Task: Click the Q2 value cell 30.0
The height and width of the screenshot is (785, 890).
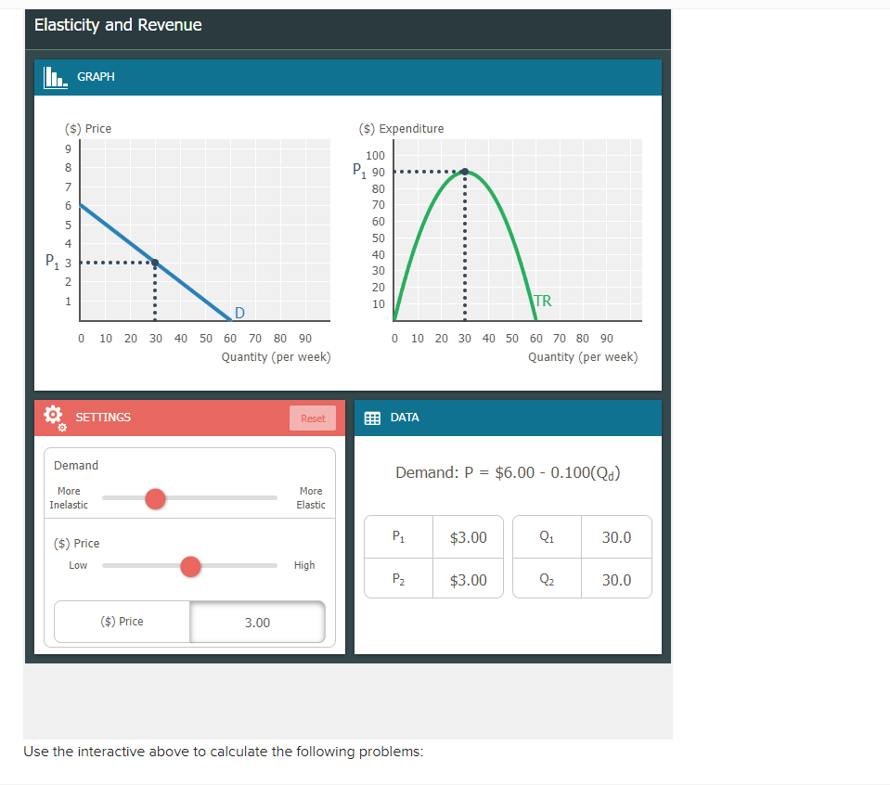Action: (616, 580)
